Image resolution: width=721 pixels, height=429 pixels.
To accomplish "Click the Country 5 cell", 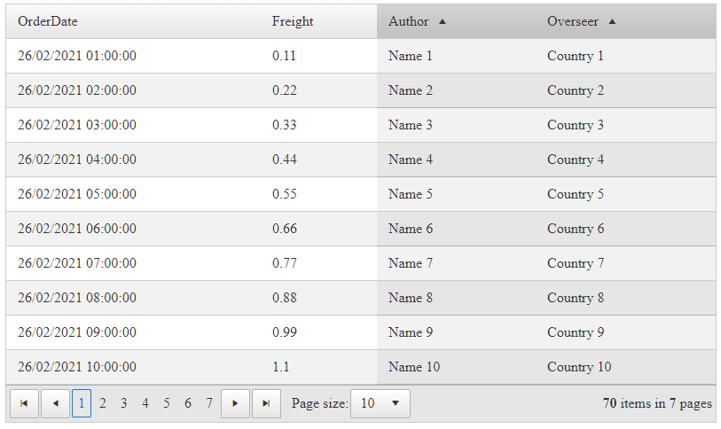I will click(576, 194).
